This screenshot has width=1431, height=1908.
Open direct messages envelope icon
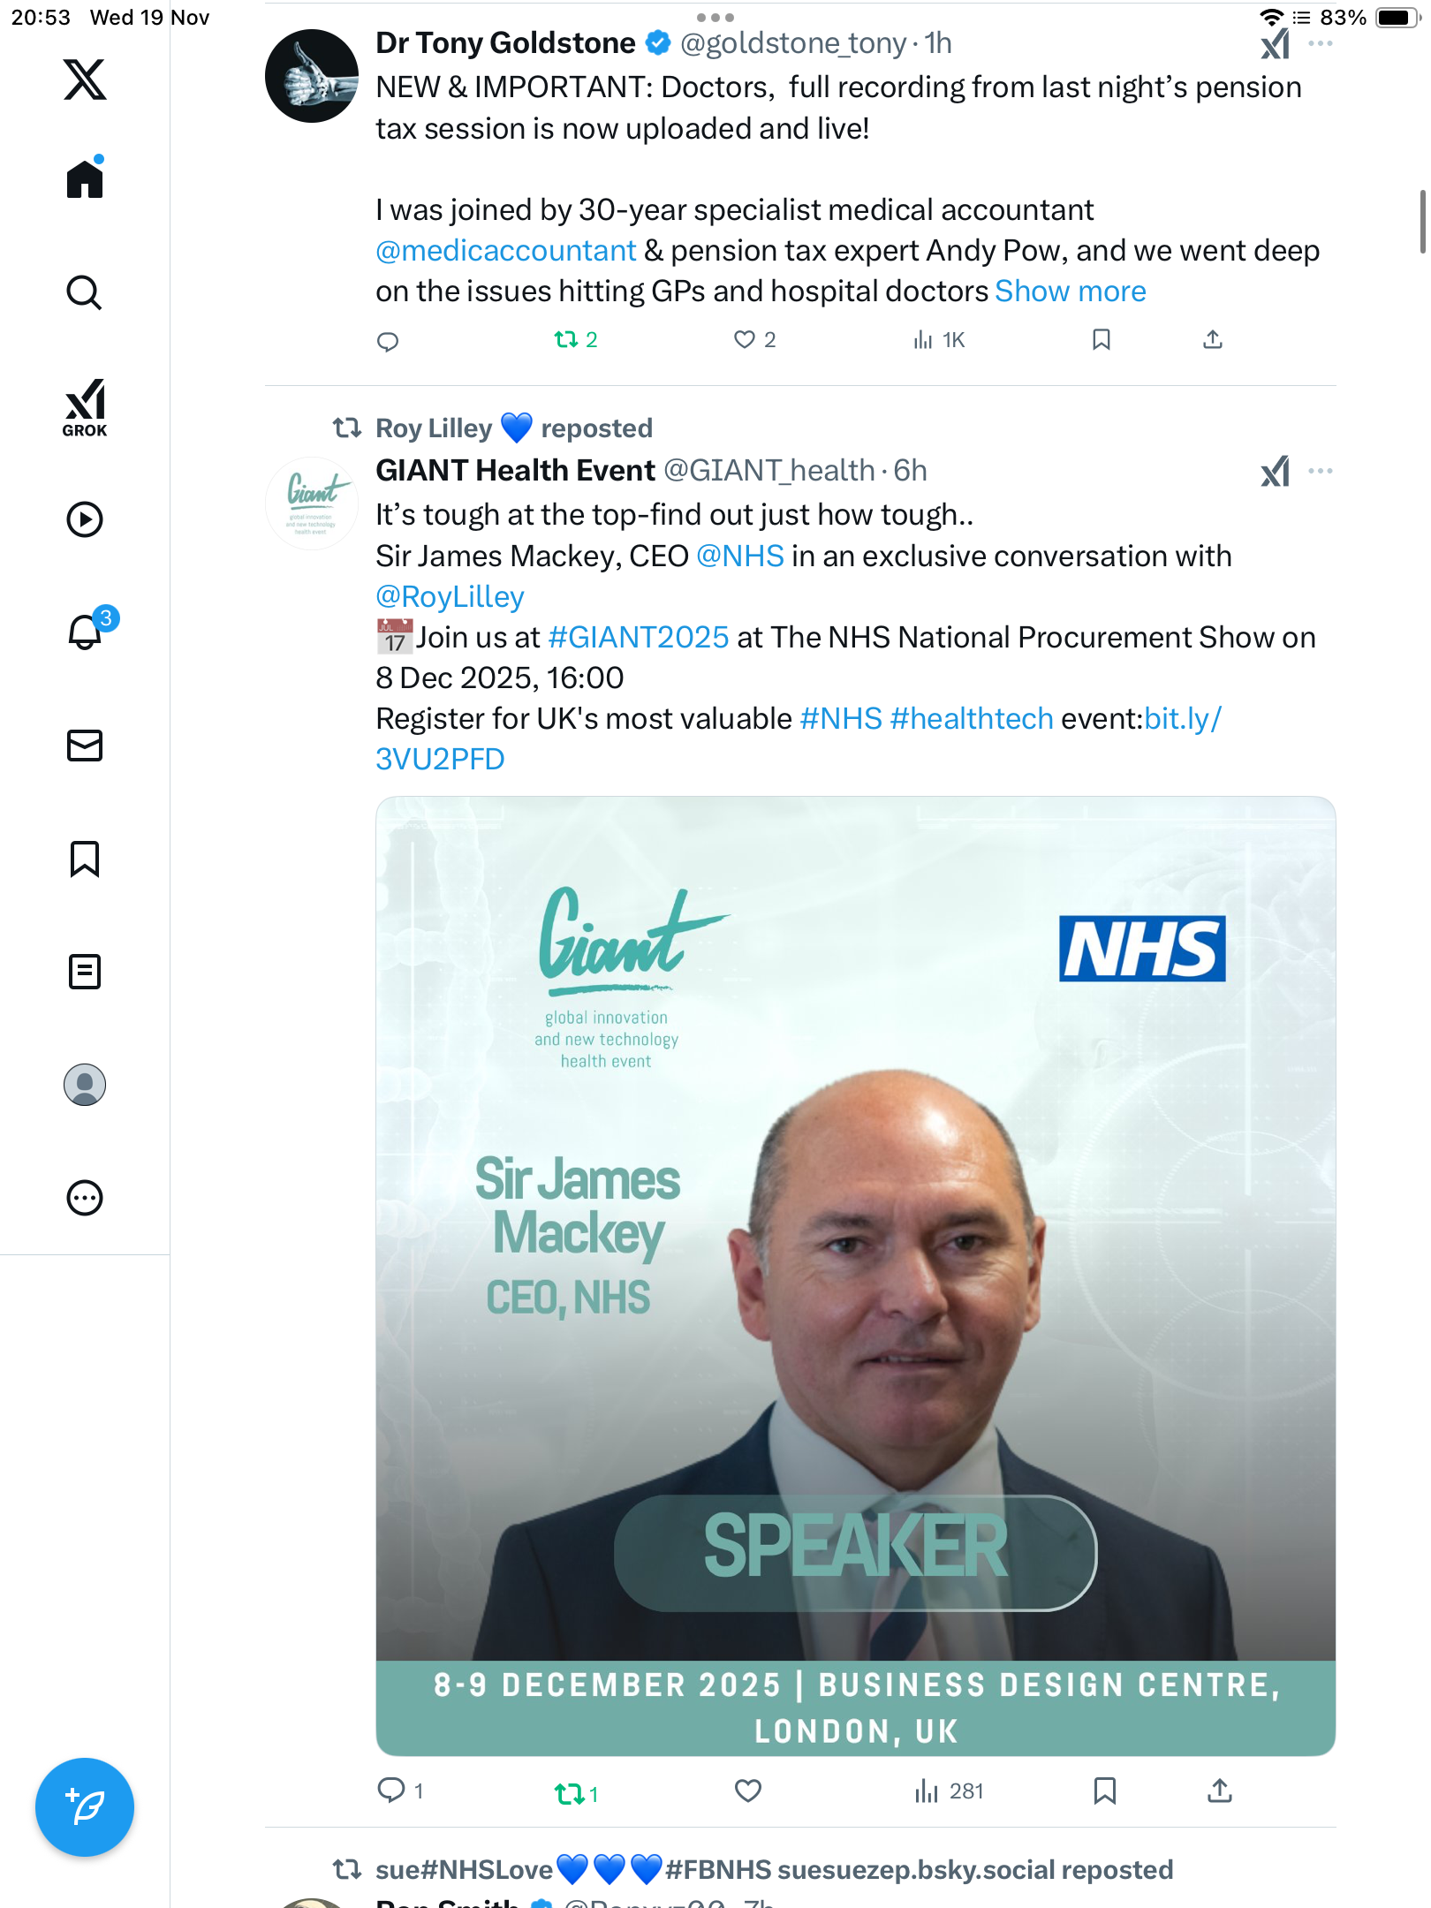coord(85,745)
